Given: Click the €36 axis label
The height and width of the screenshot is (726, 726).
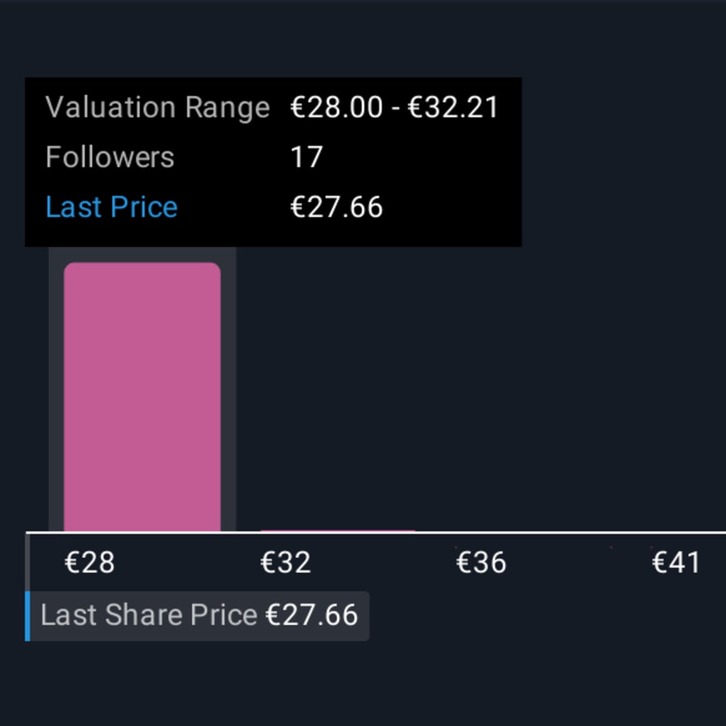Looking at the screenshot, I should 481,563.
